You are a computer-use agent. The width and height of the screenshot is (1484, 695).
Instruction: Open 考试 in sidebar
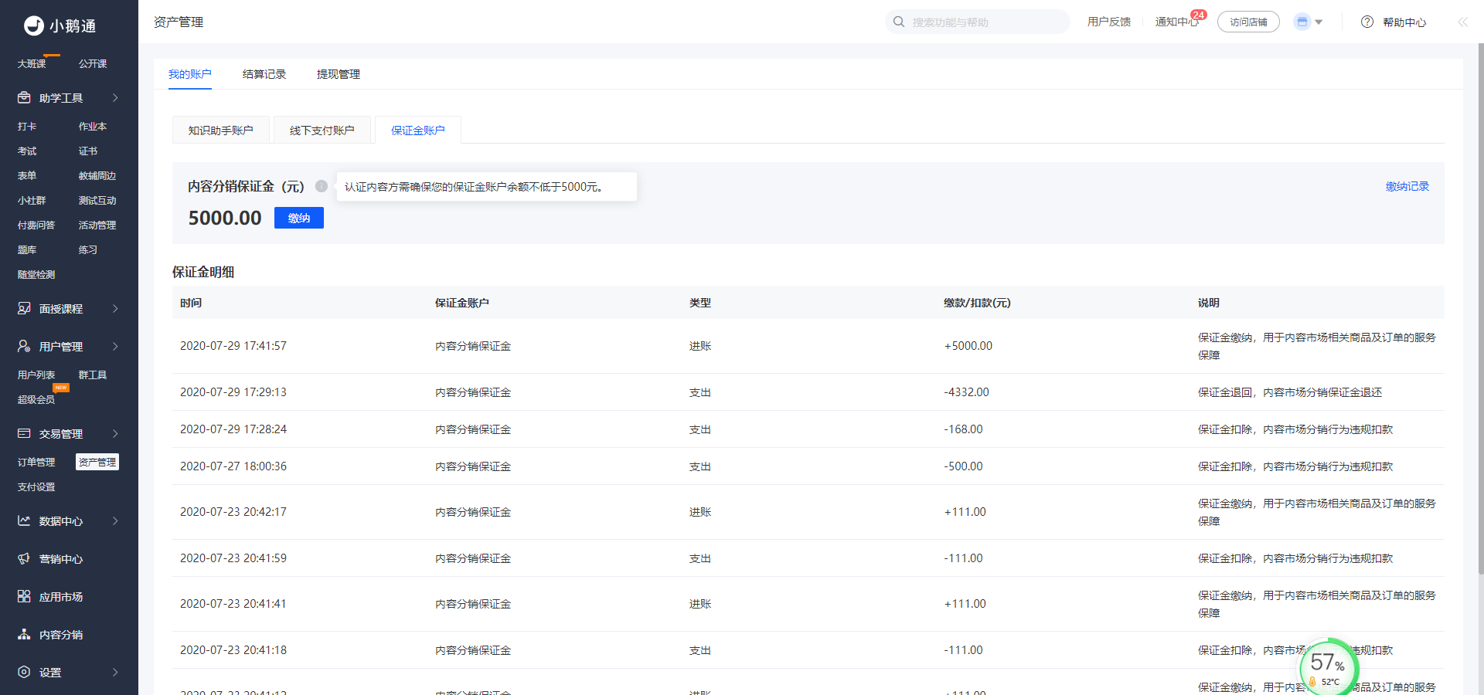(x=27, y=151)
